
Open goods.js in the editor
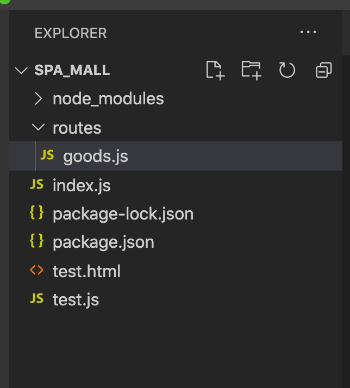(96, 157)
